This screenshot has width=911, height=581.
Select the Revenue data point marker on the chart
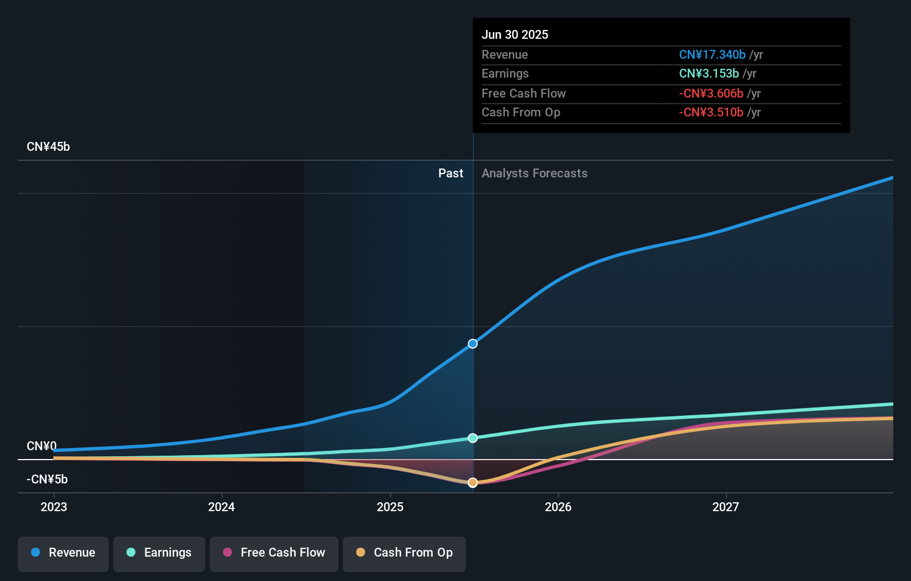pos(472,344)
